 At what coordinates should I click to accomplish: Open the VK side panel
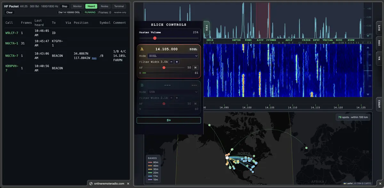379,58
